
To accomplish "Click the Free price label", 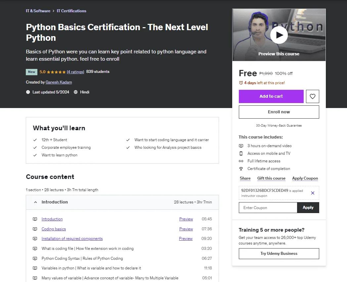I will click(x=248, y=73).
